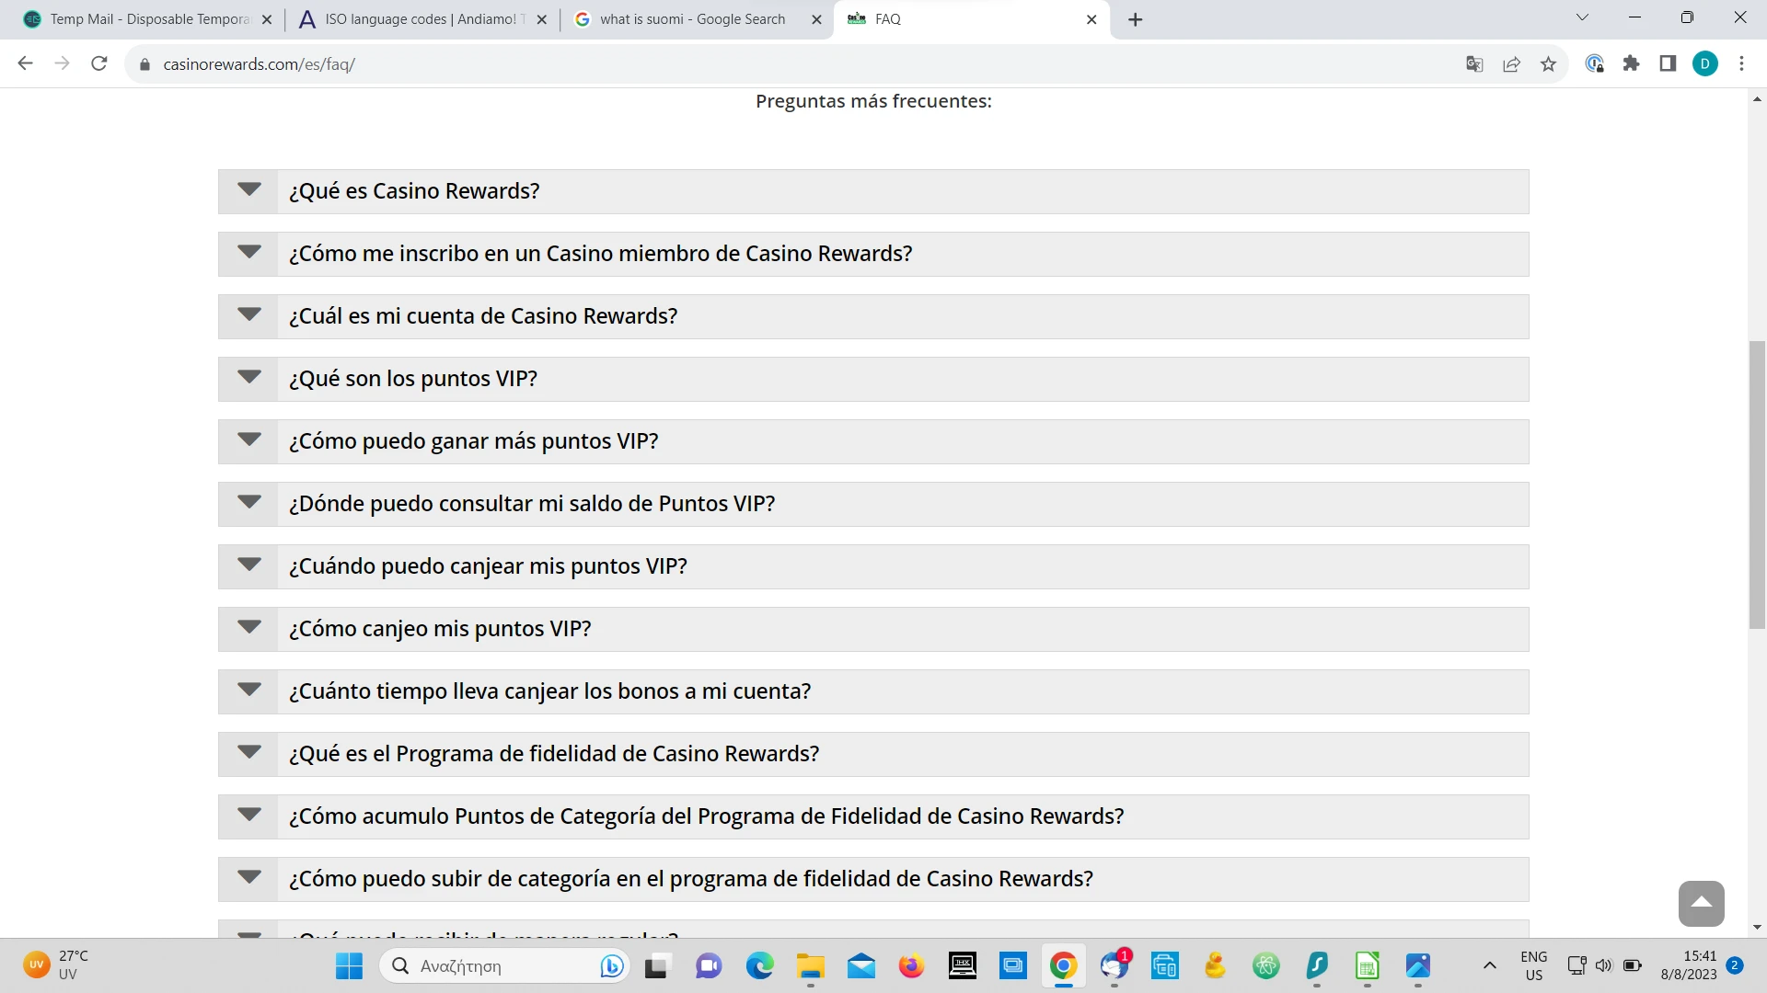Share this page from the address bar
1767x993 pixels.
click(x=1511, y=63)
